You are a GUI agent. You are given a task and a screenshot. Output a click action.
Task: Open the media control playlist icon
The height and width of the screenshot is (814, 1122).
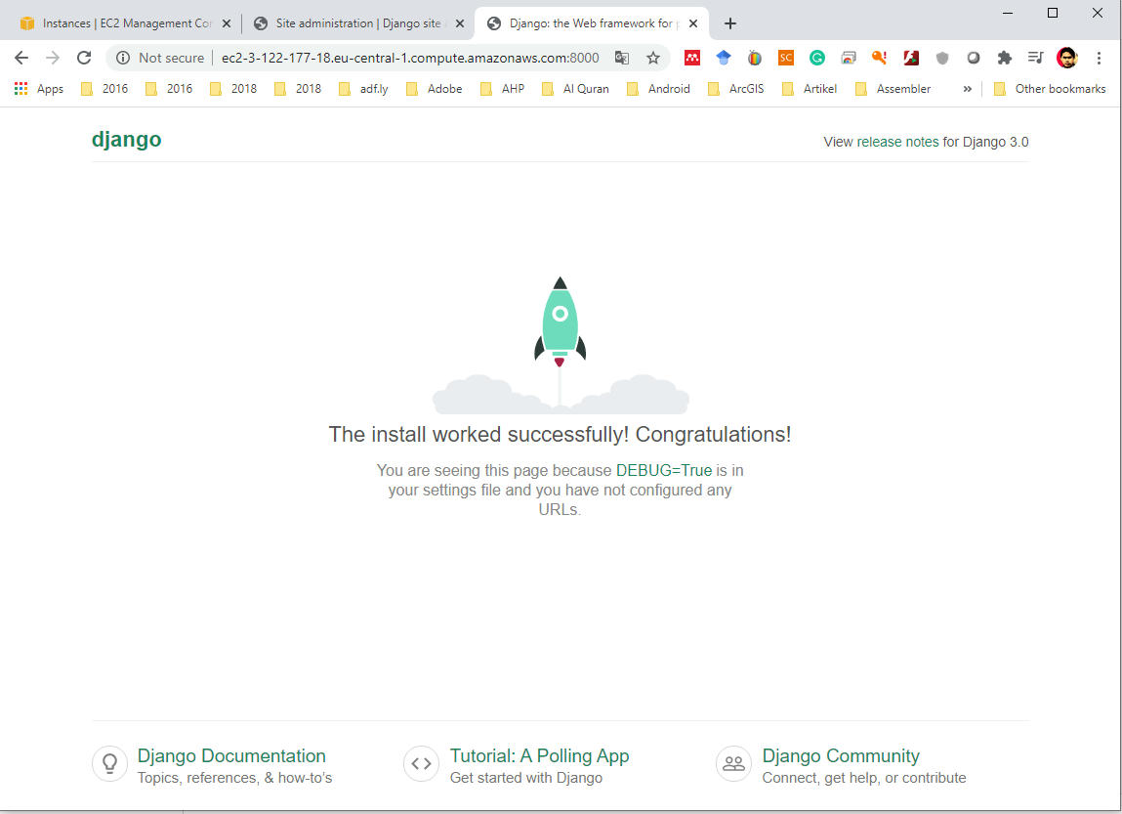[1035, 58]
